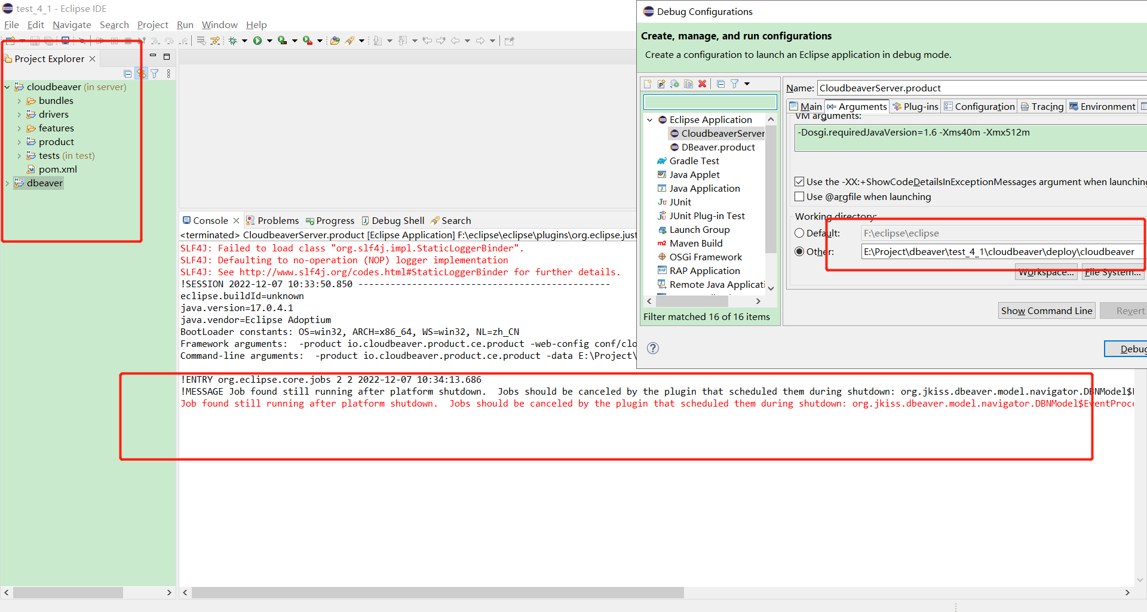Screen dimensions: 1147x612
Task: Switch to the Plug-ins tab
Action: pyautogui.click(x=915, y=106)
